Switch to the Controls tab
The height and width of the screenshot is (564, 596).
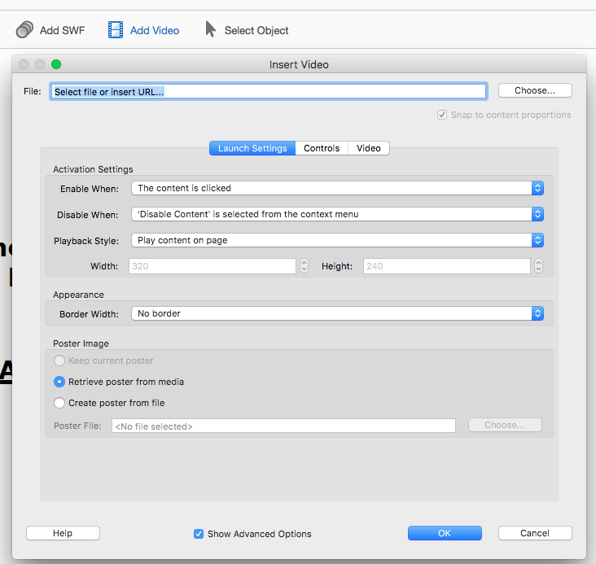point(322,148)
